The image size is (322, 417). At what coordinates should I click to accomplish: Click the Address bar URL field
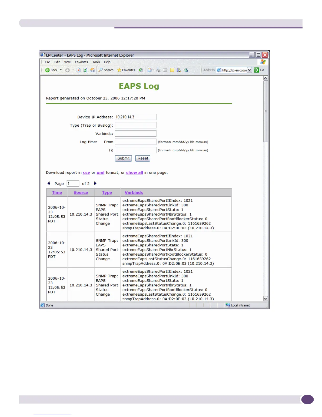pos(234,70)
